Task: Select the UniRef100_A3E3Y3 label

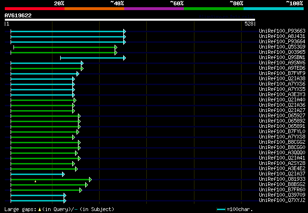Action: point(282,94)
